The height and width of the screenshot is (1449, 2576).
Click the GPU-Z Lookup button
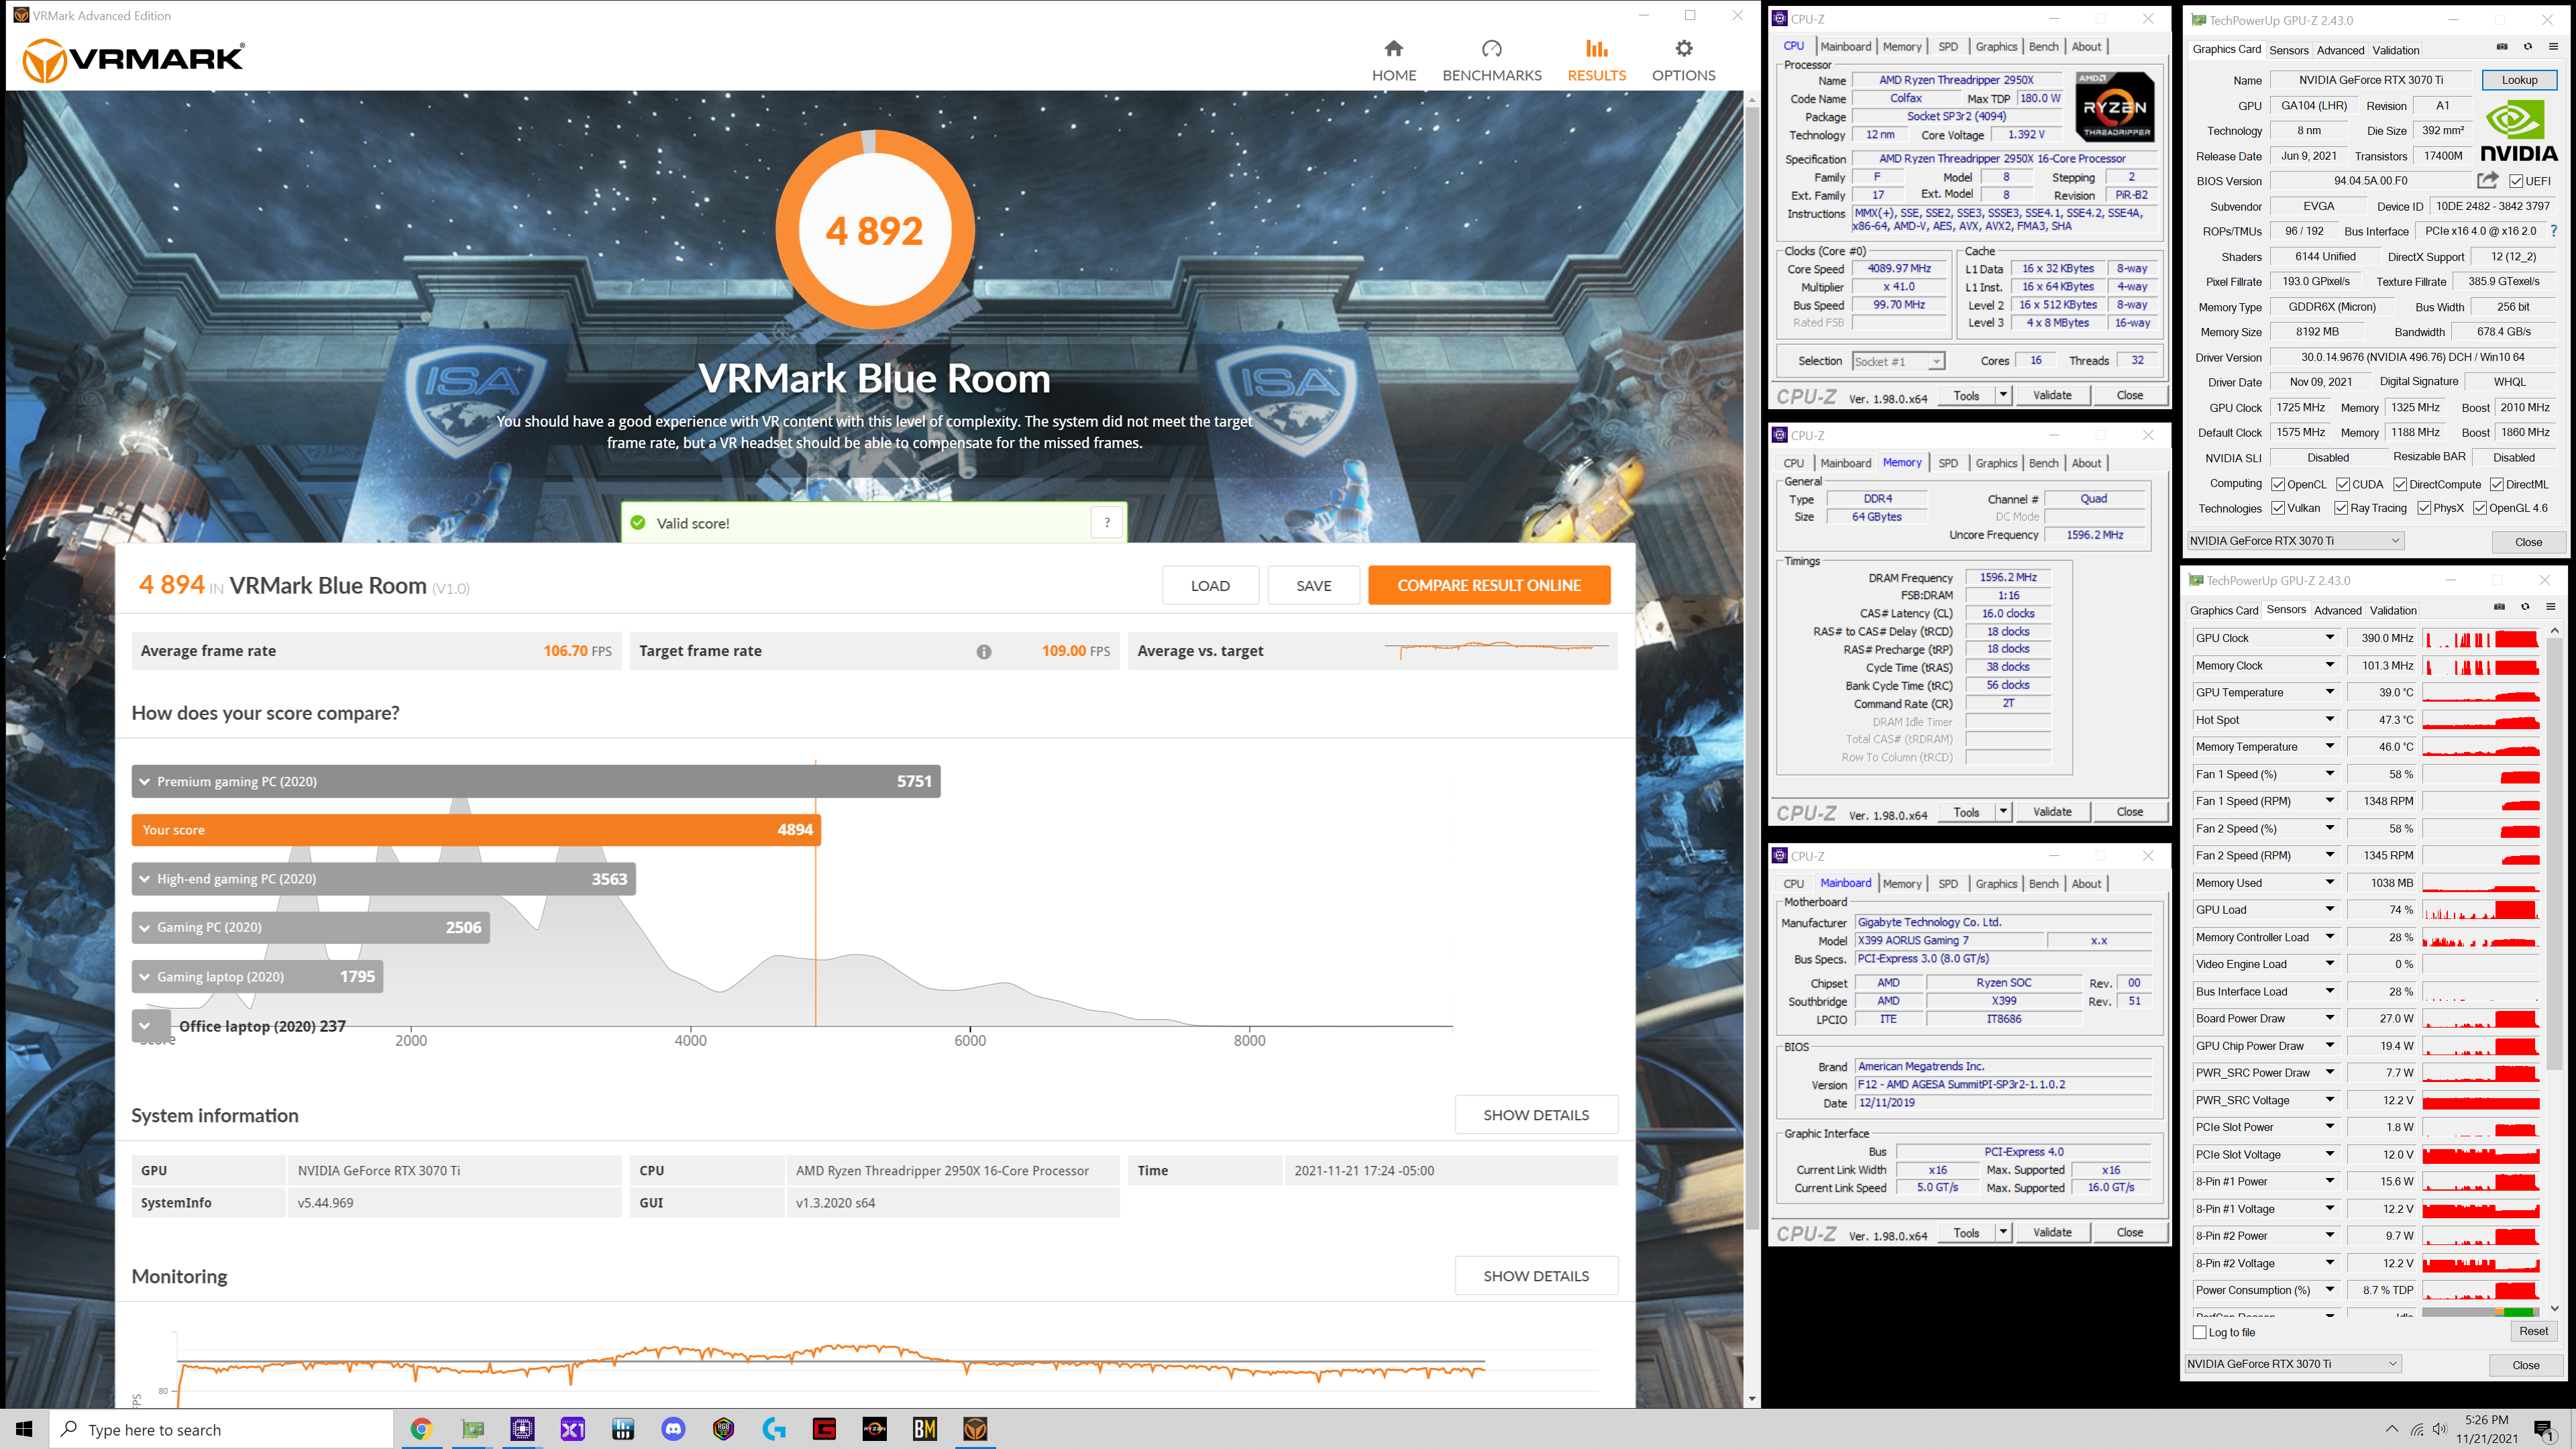[2519, 80]
